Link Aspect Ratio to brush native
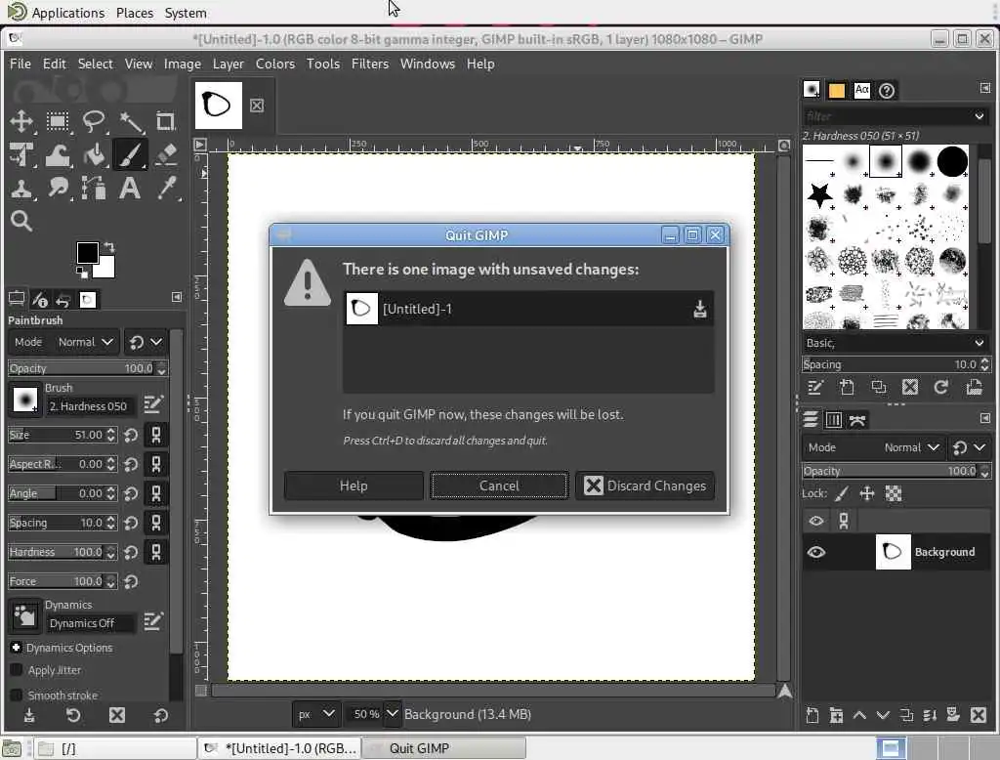The image size is (1000, 760). (155, 464)
